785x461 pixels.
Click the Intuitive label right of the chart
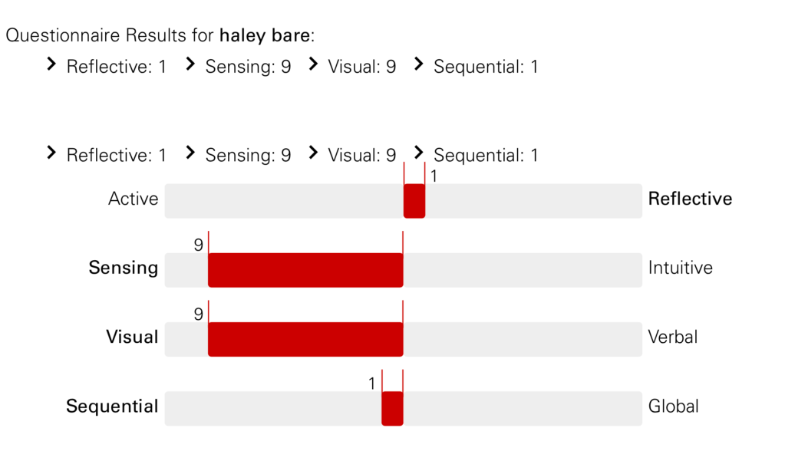tap(680, 268)
